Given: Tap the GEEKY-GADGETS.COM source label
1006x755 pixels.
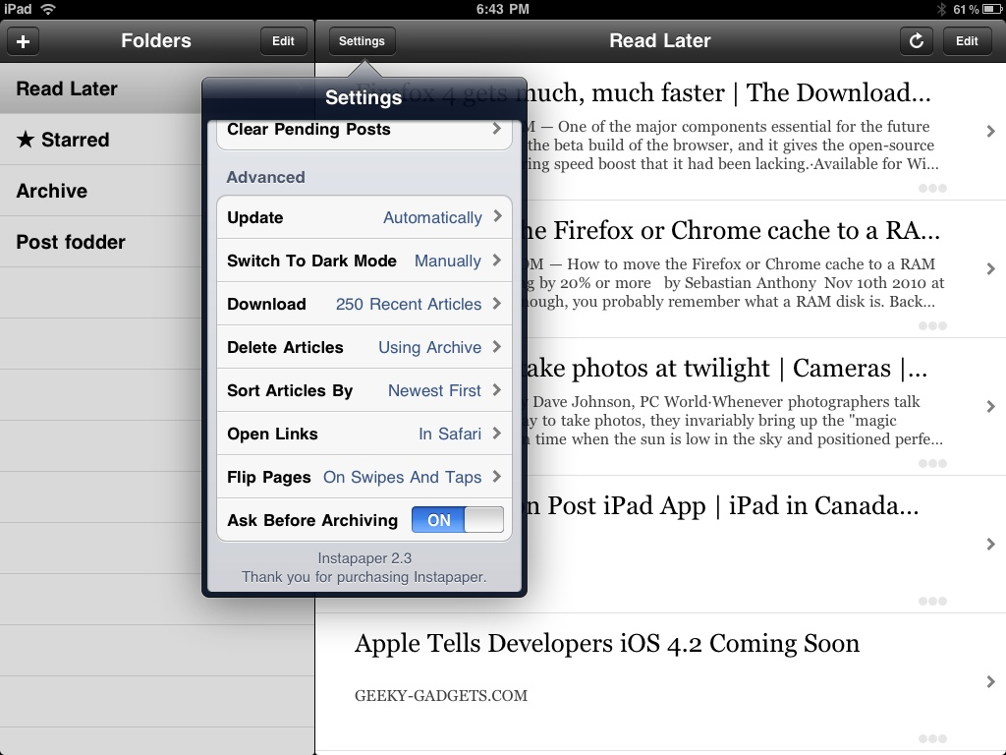Looking at the screenshot, I should [x=441, y=696].
